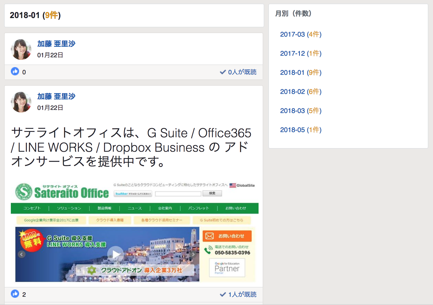Screen dimensions: 433x305
Task: Click the 01月22日 date on first post
Action: click(50, 55)
